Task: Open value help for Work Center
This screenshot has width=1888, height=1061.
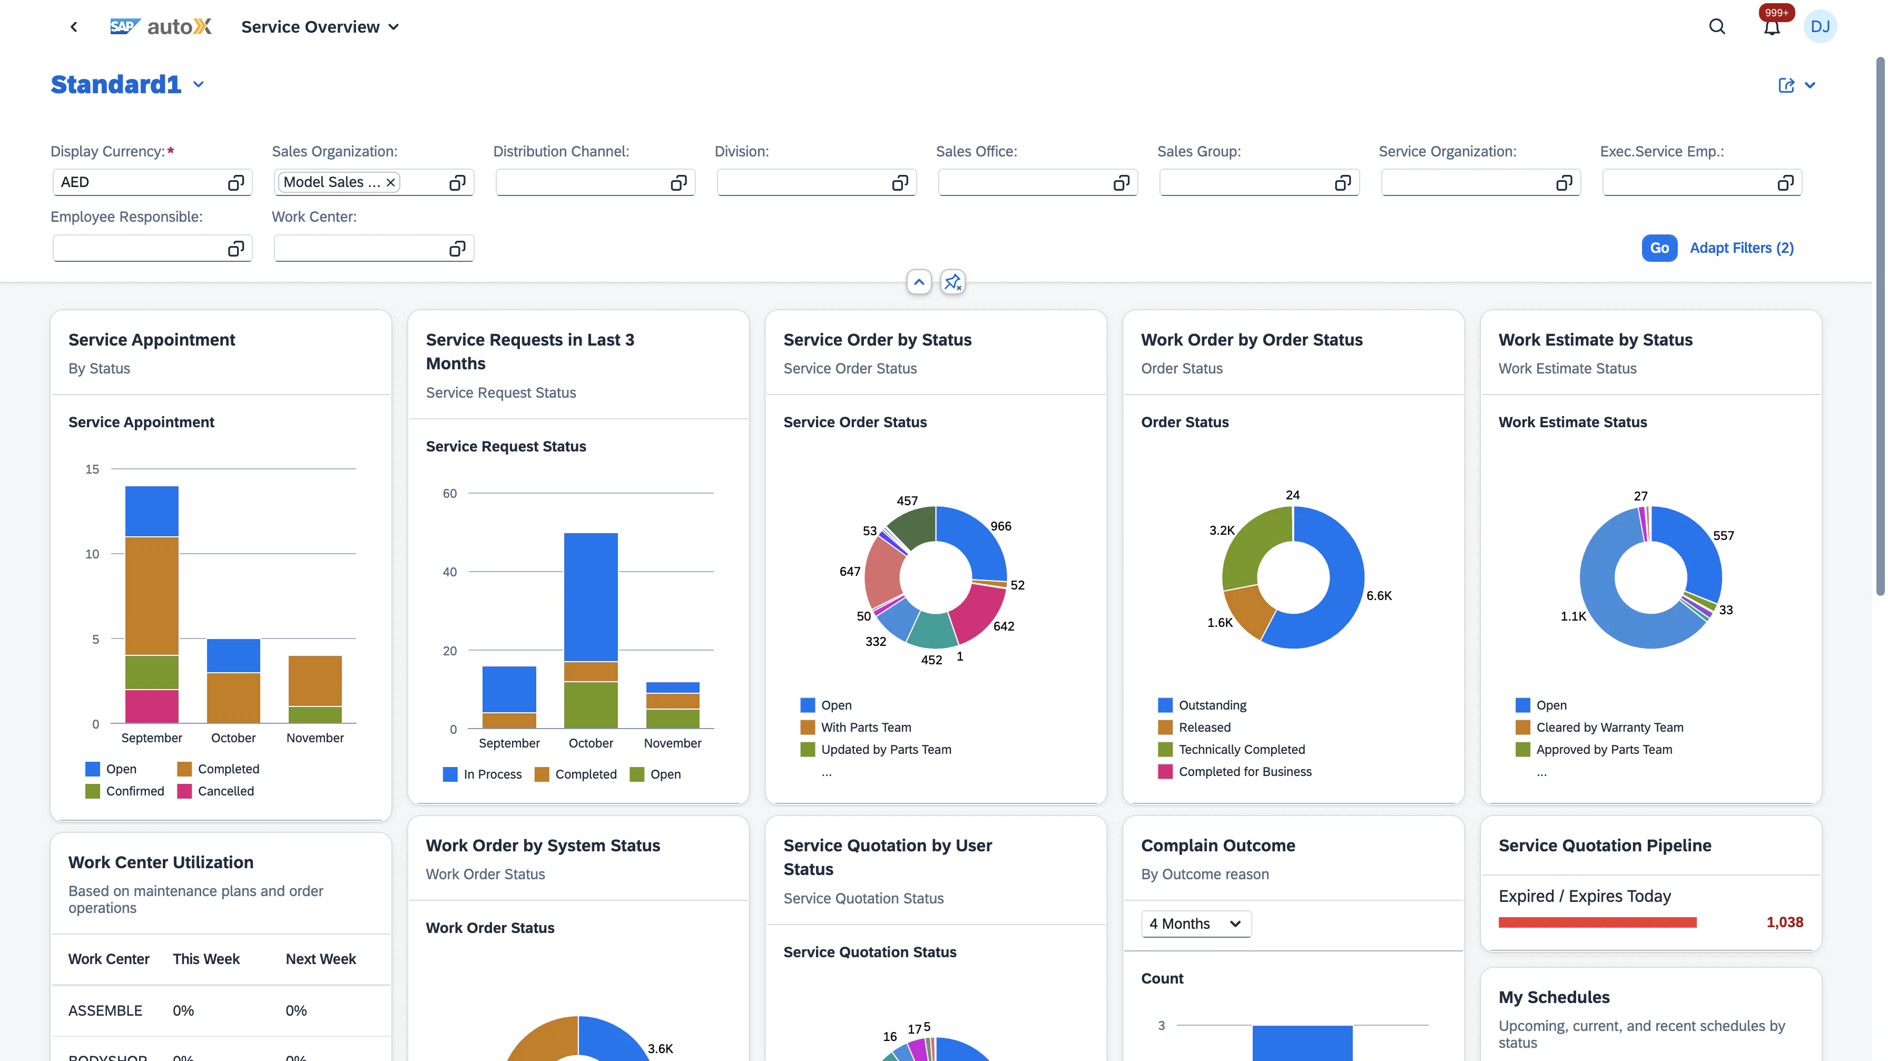Action: click(457, 249)
